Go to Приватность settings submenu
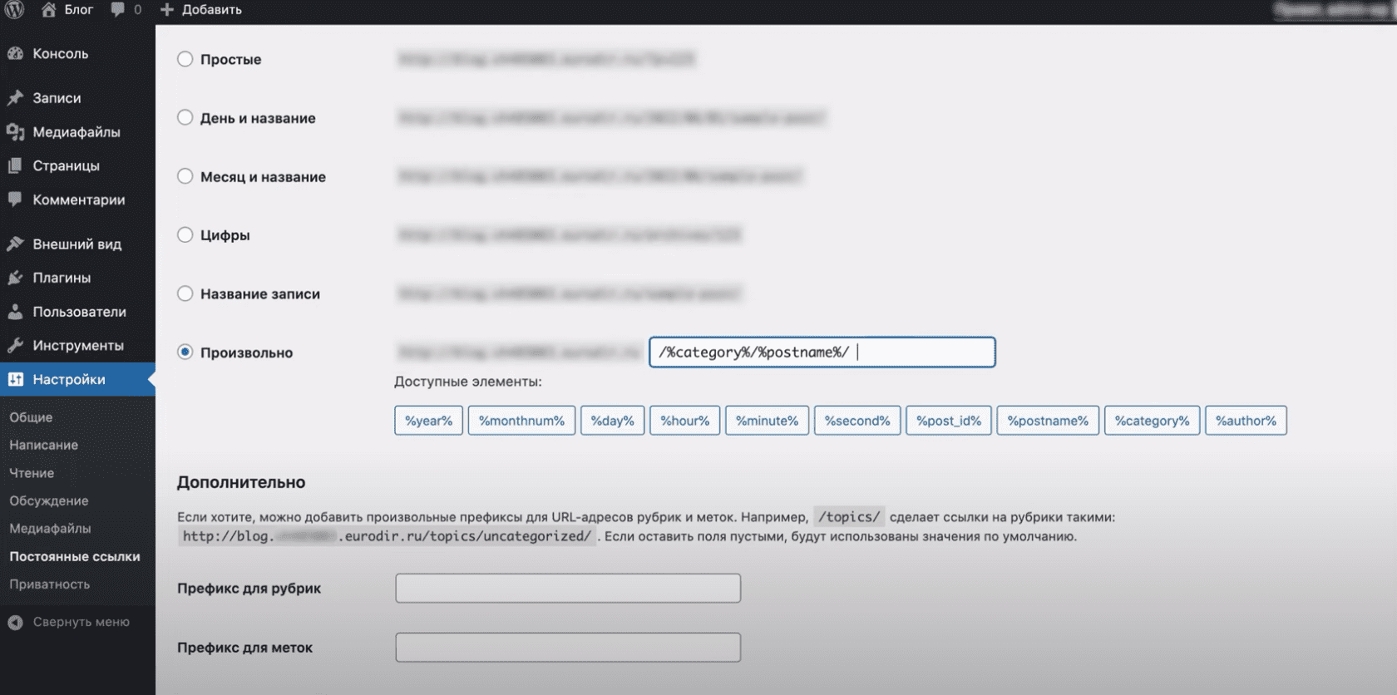Viewport: 1397px width, 695px height. (49, 584)
